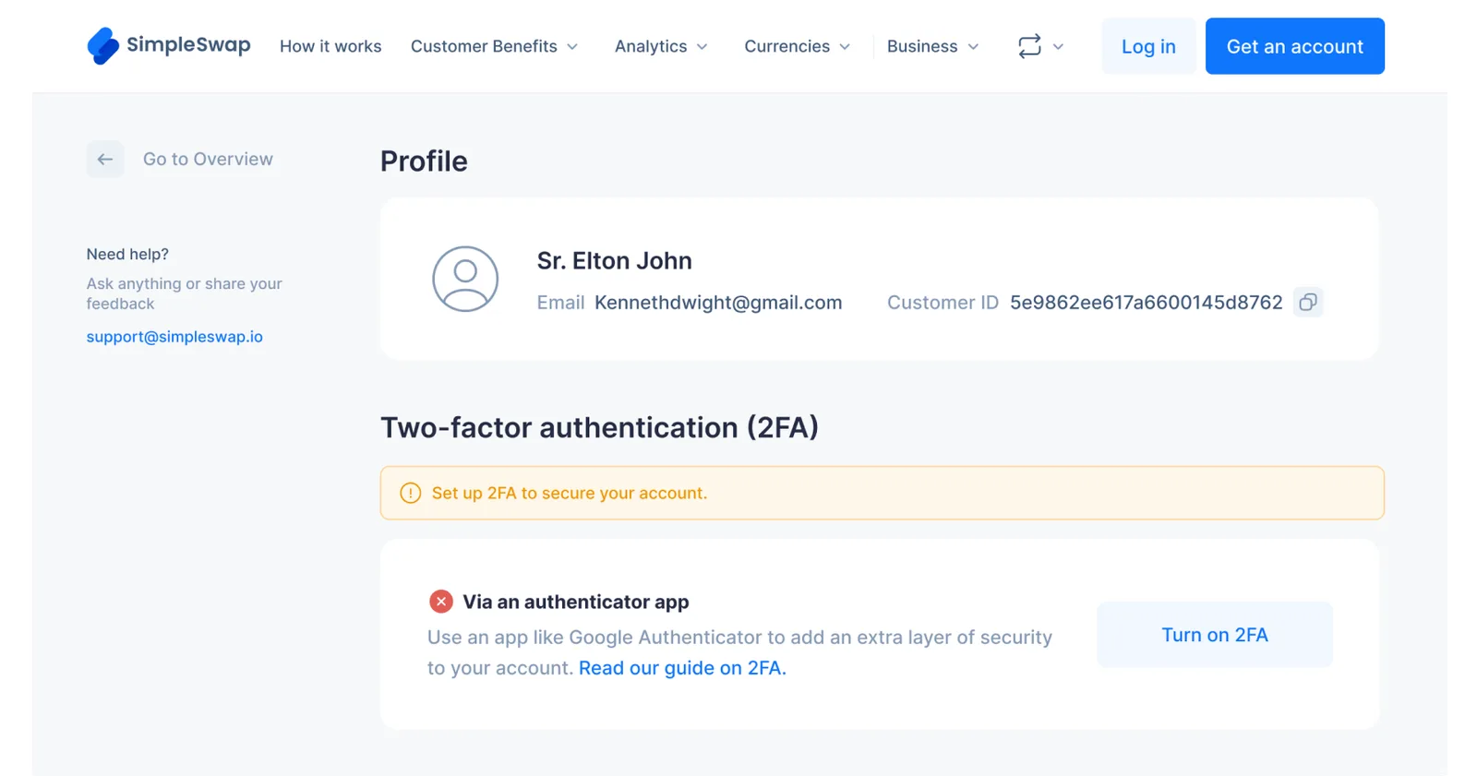Click the profile avatar icon
Image resolution: width=1477 pixels, height=776 pixels.
465,279
